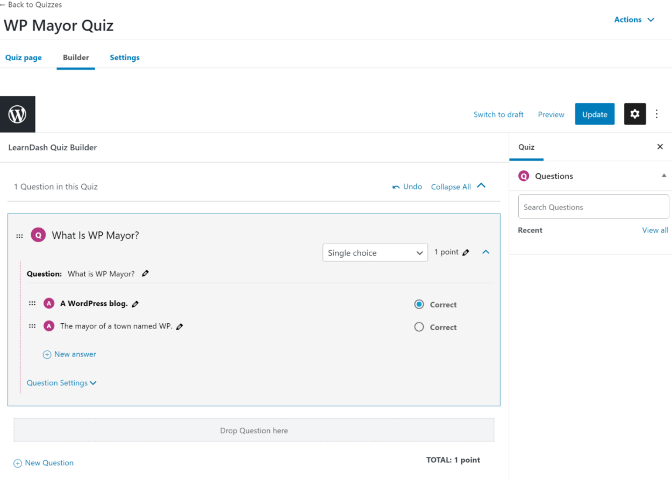Click the purple Q icon beside Questions
The image size is (672, 481).
[524, 176]
